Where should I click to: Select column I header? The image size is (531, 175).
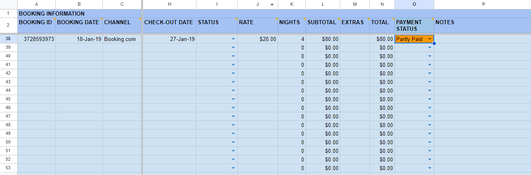pyautogui.click(x=217, y=4)
